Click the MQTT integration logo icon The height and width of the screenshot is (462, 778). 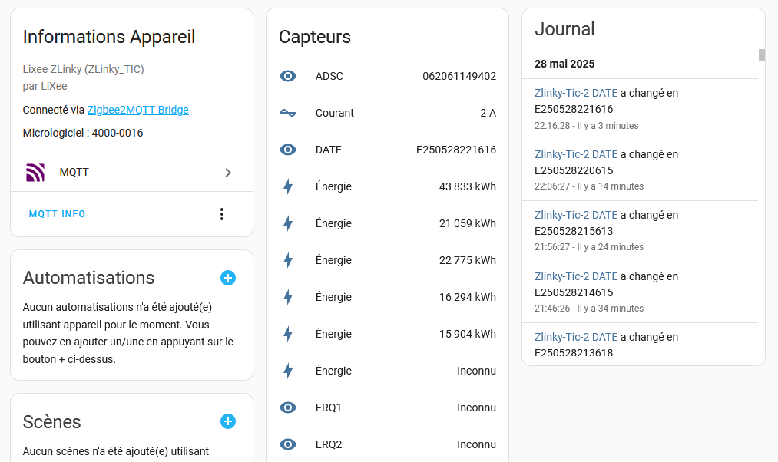[x=35, y=173]
